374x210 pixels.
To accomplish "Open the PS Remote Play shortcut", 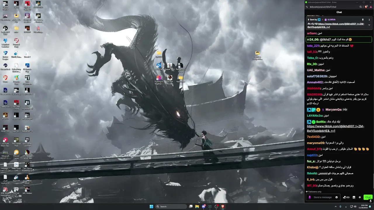I will (x=27, y=67).
